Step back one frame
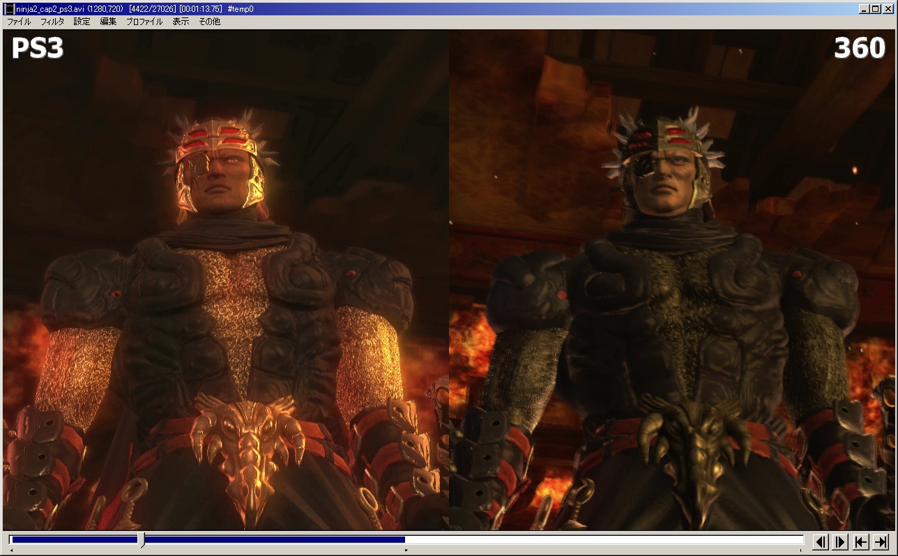 pyautogui.click(x=821, y=541)
